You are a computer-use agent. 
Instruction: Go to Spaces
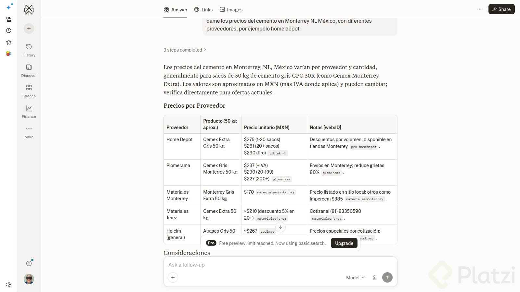[29, 91]
